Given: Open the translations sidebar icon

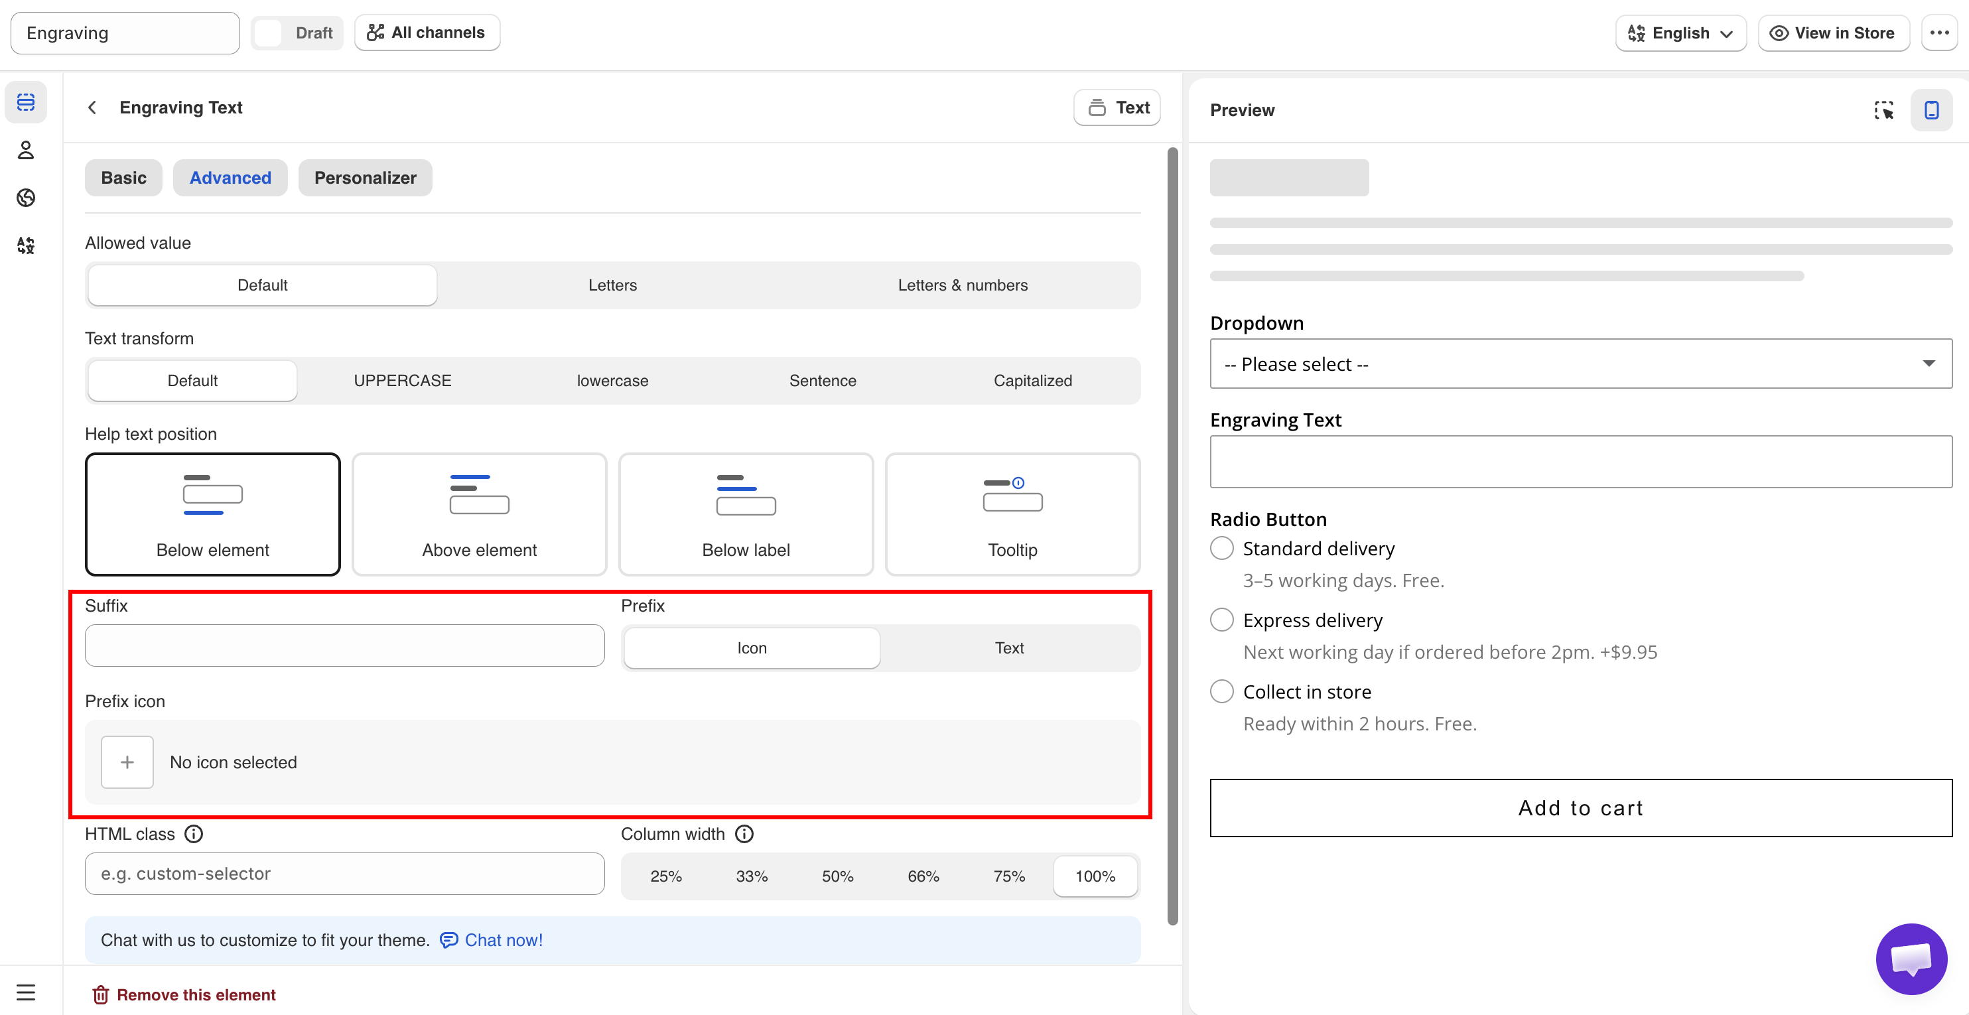Looking at the screenshot, I should coord(26,245).
